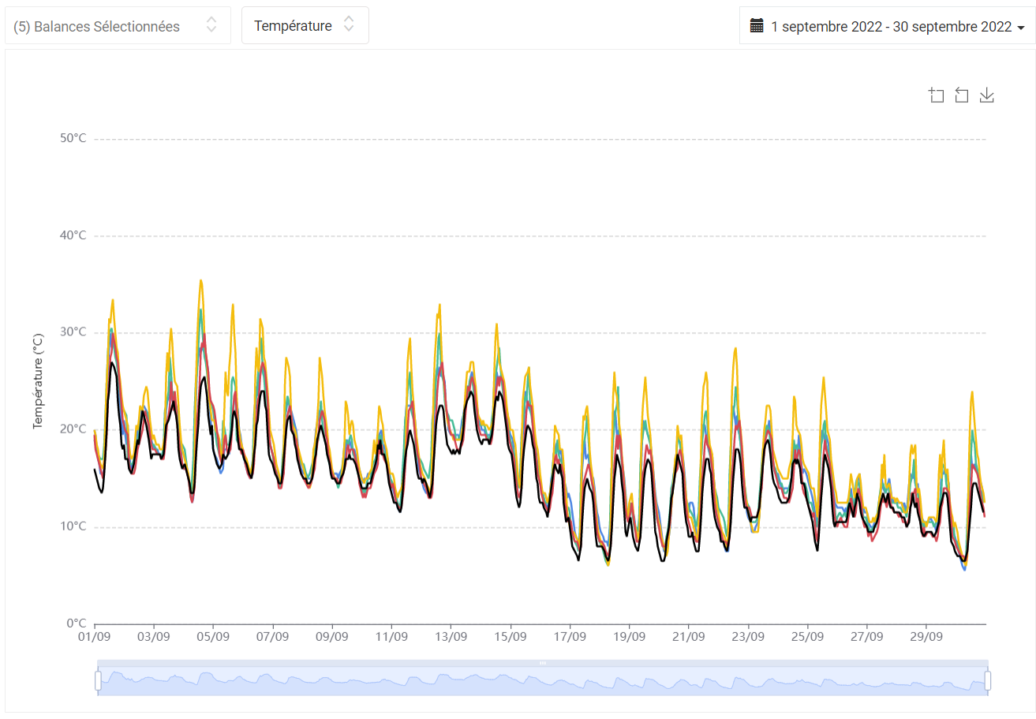Click the '50°C' y-axis label
The image size is (1036, 719).
[73, 139]
